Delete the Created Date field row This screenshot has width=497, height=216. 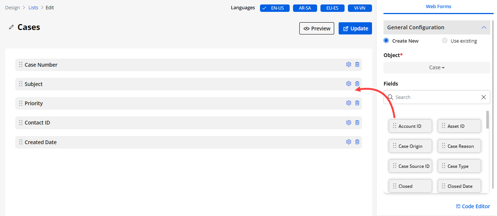point(357,142)
